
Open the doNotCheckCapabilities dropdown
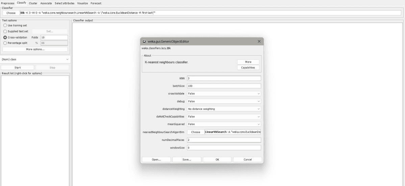pyautogui.click(x=224, y=117)
